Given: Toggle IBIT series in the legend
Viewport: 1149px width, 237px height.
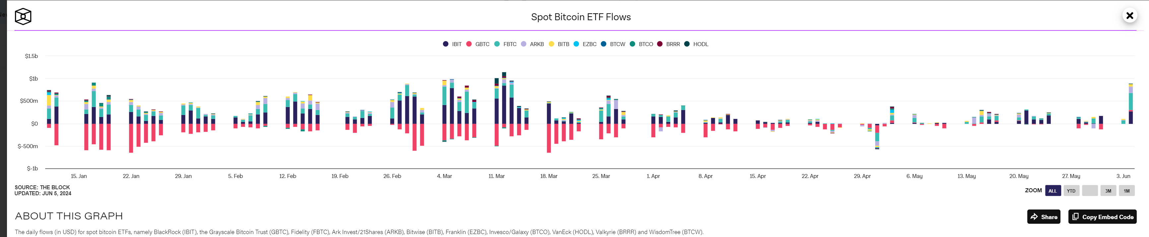Looking at the screenshot, I should (x=452, y=44).
